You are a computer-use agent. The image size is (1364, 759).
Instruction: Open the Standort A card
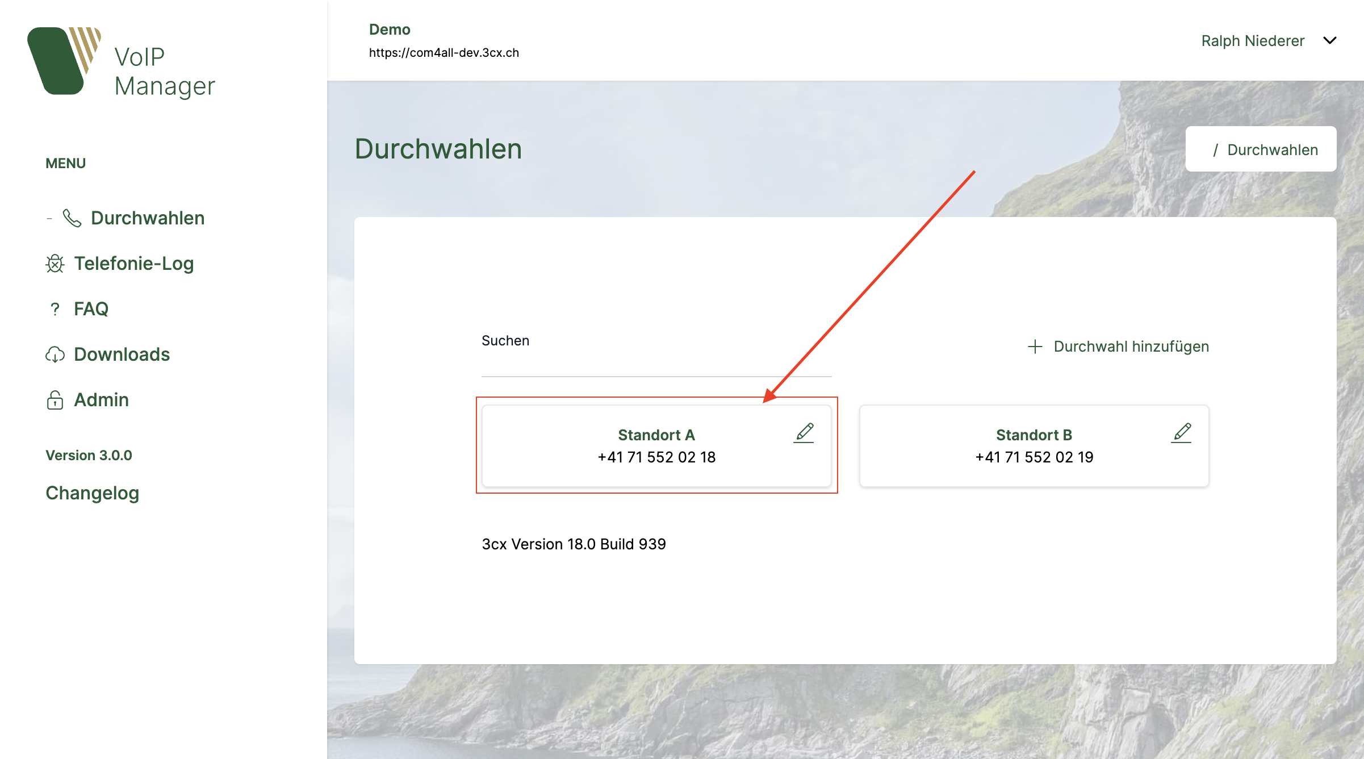656,447
